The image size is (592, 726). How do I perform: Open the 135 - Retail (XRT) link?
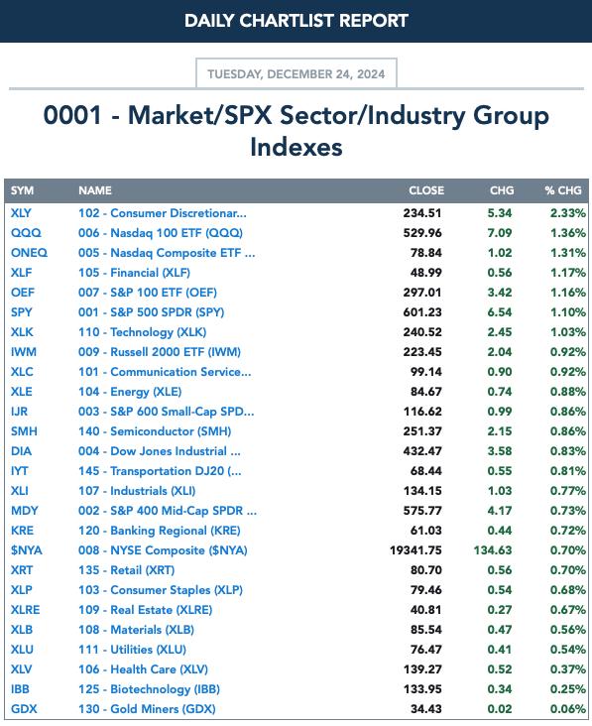[x=126, y=570]
